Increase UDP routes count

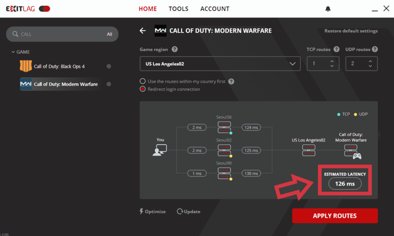370,61
